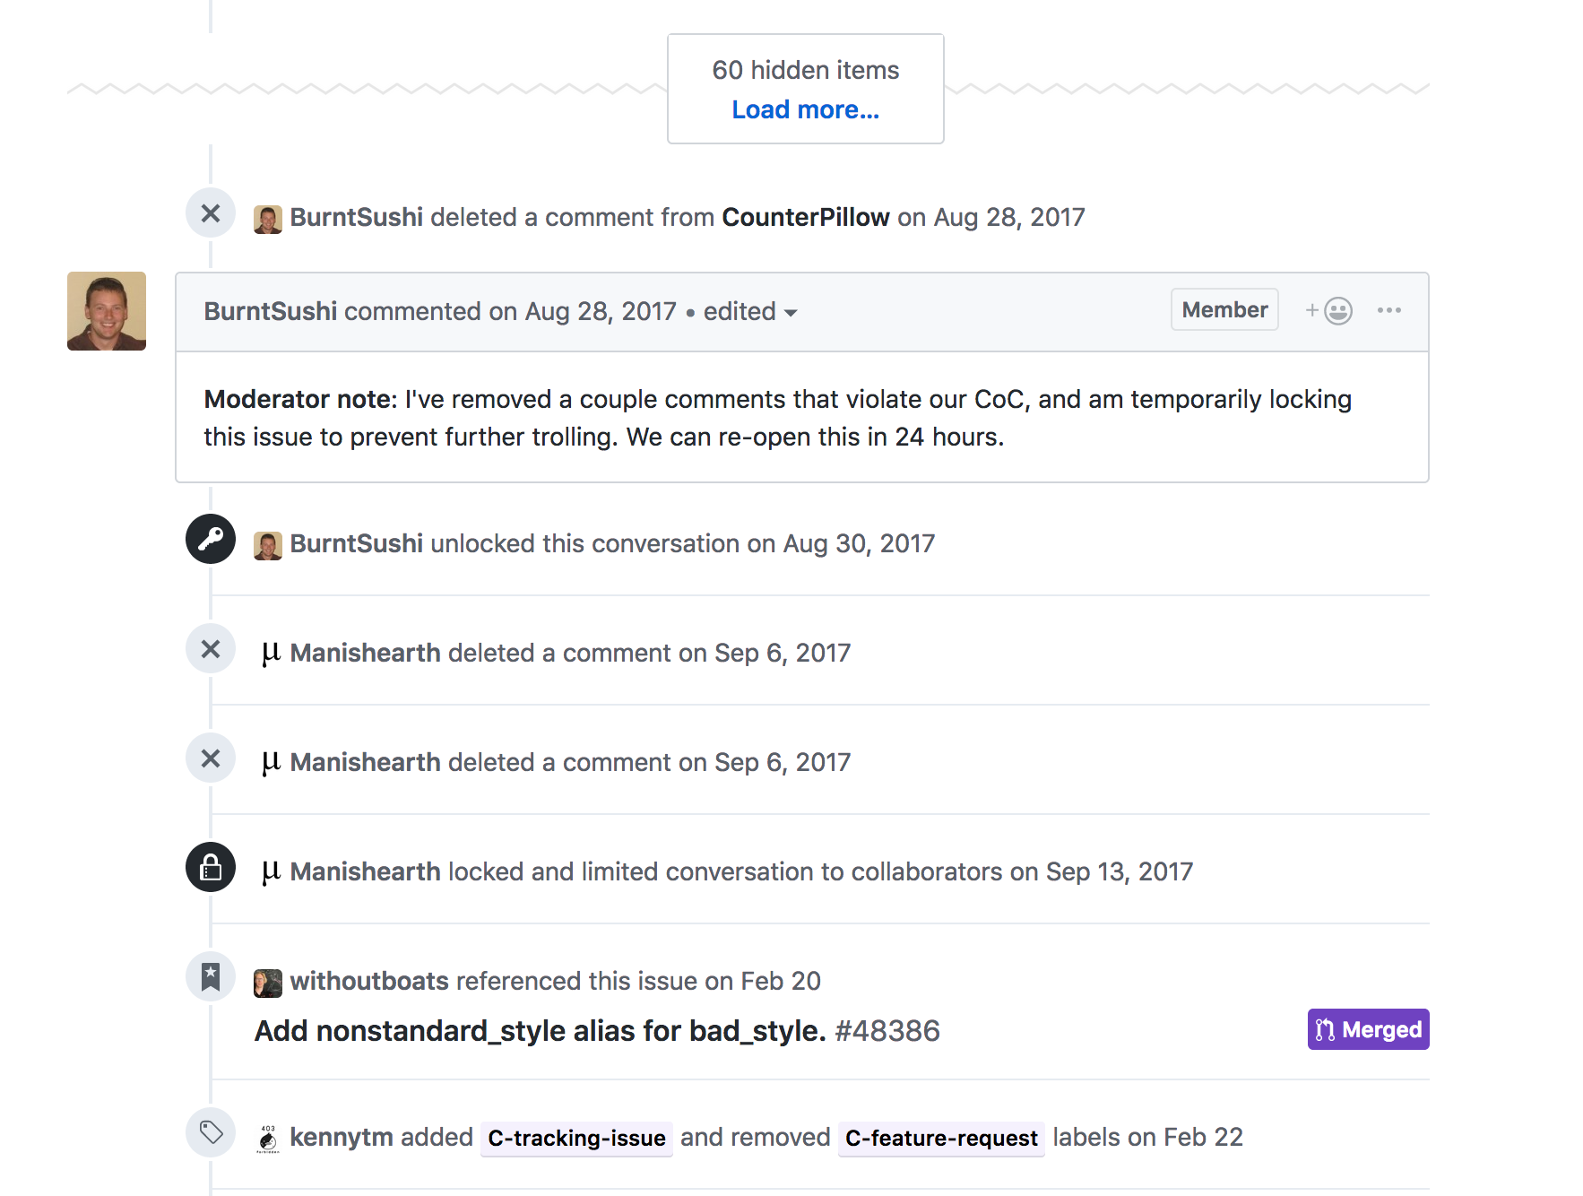Open kennytm's profile link
The width and height of the screenshot is (1583, 1196).
(342, 1137)
